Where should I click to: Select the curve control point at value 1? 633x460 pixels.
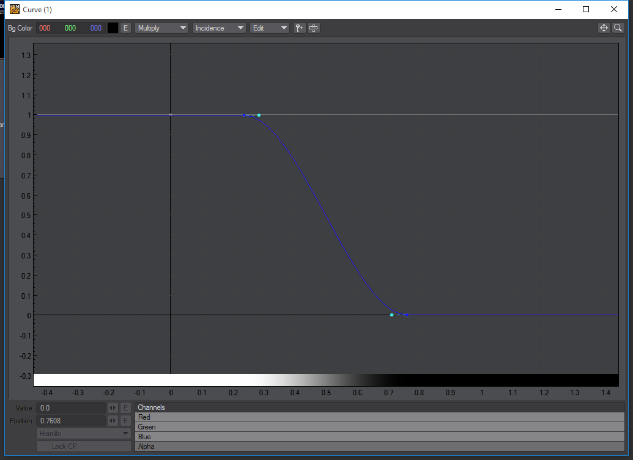point(259,115)
